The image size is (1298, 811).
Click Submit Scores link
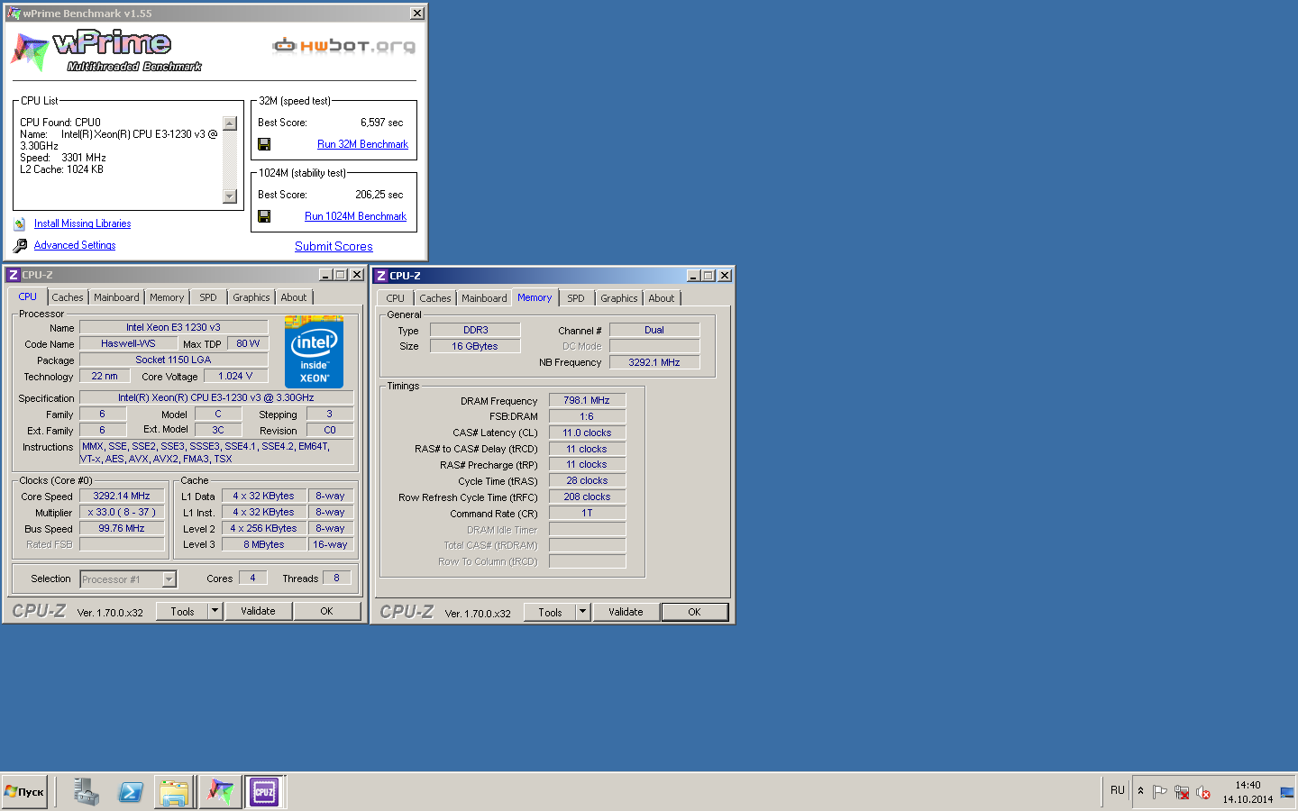click(x=334, y=246)
